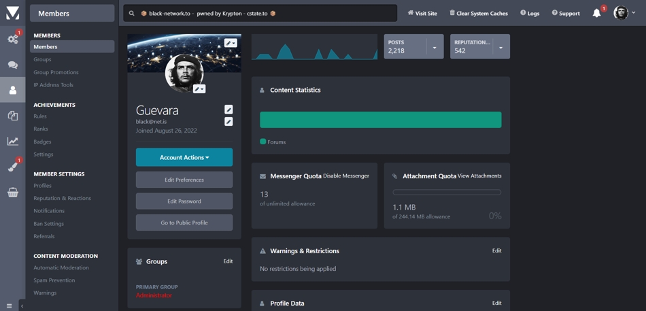Click the search input field
Screen dimensions: 646x311
point(265,13)
